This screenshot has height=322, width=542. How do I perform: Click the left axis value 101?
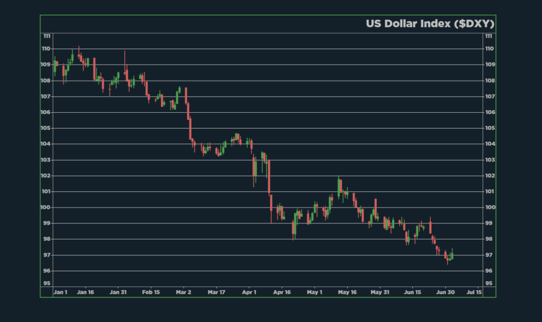point(47,192)
